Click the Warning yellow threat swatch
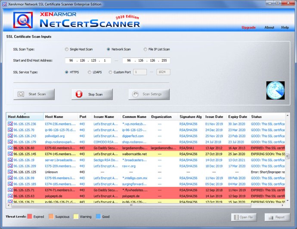297x229 pixels. point(76,217)
